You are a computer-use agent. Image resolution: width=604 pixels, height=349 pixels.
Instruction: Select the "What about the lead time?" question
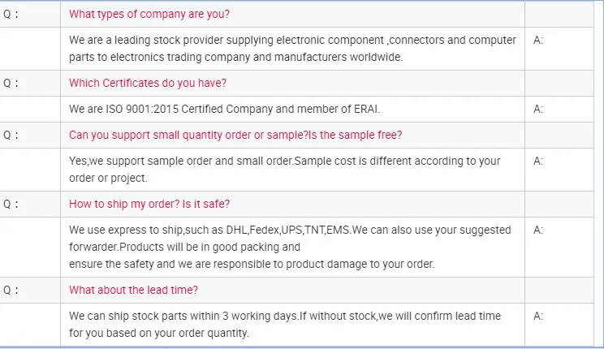point(134,290)
